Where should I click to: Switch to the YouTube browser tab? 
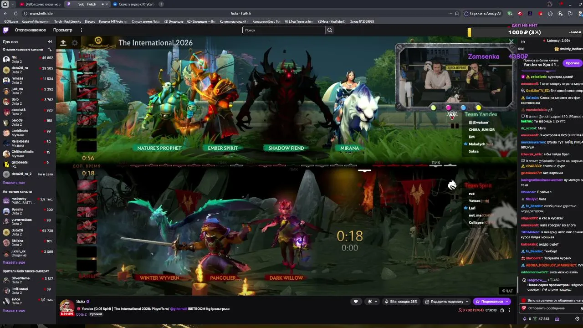[40, 4]
